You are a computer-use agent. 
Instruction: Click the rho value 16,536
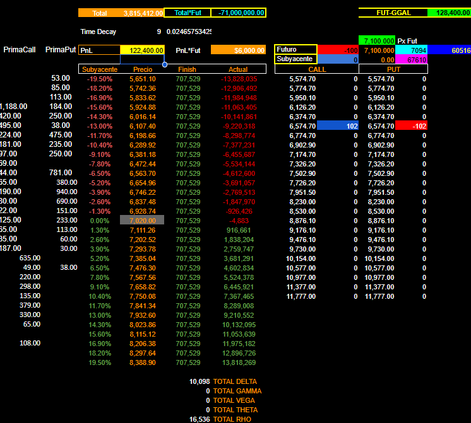(200, 419)
